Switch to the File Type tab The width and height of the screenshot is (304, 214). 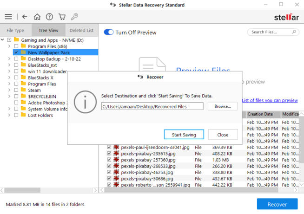click(15, 30)
